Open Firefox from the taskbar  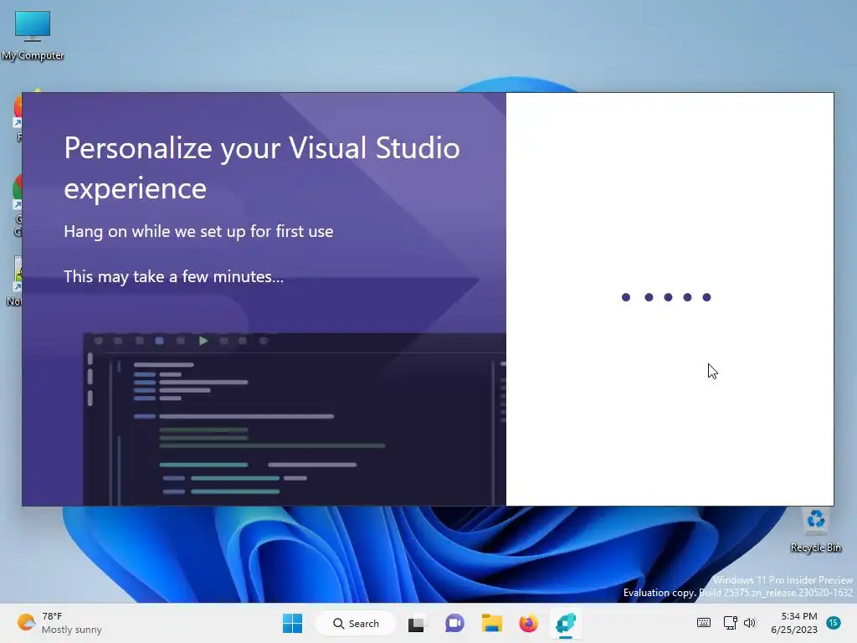pyautogui.click(x=529, y=623)
